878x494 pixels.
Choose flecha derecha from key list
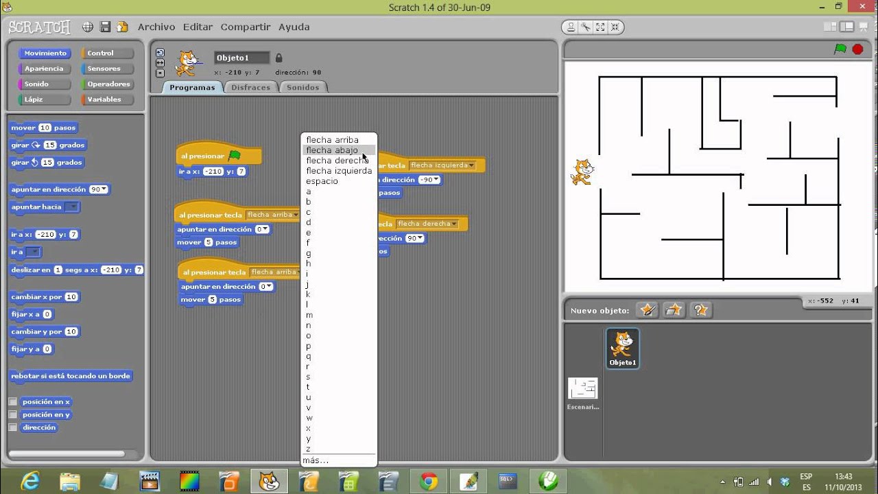(x=337, y=161)
